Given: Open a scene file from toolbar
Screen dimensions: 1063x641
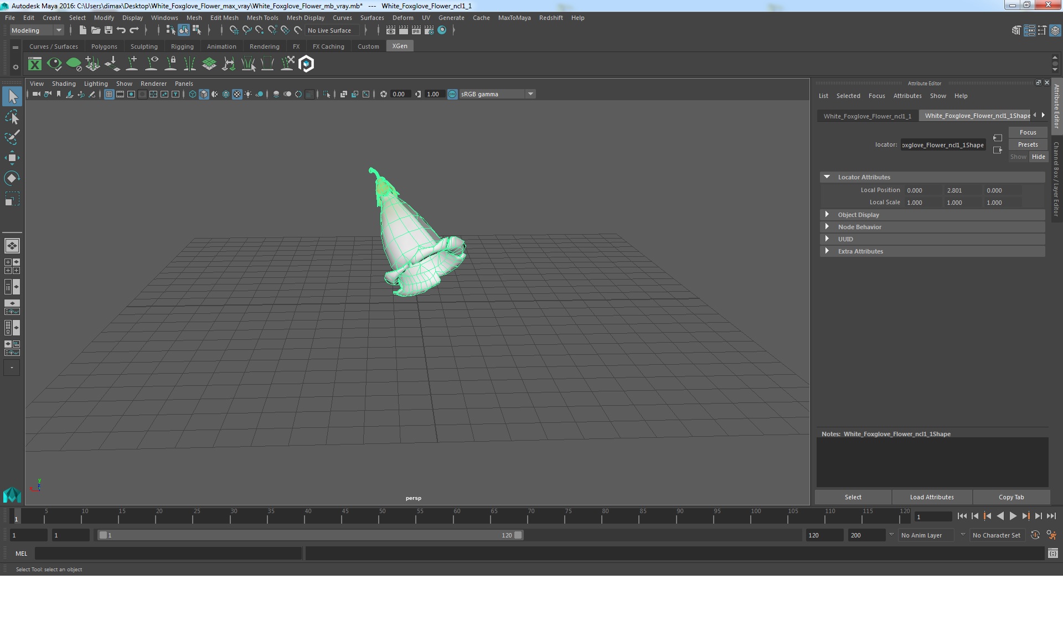Looking at the screenshot, I should [x=96, y=30].
